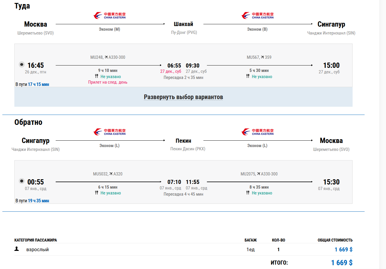Click "Эконом (M)" fare class label
The width and height of the screenshot is (386, 269).
pos(109,29)
